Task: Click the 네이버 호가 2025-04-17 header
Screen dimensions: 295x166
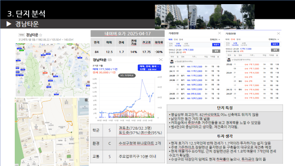Action: tap(128, 34)
